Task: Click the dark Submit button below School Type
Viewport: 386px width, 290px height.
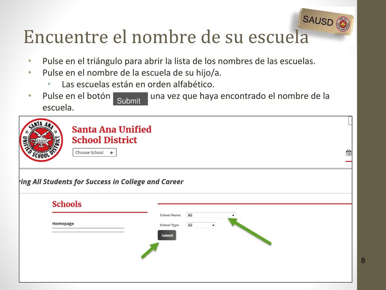Action: coord(167,235)
